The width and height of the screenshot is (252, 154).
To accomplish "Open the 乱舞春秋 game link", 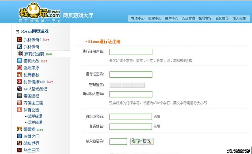I will tap(31, 75).
